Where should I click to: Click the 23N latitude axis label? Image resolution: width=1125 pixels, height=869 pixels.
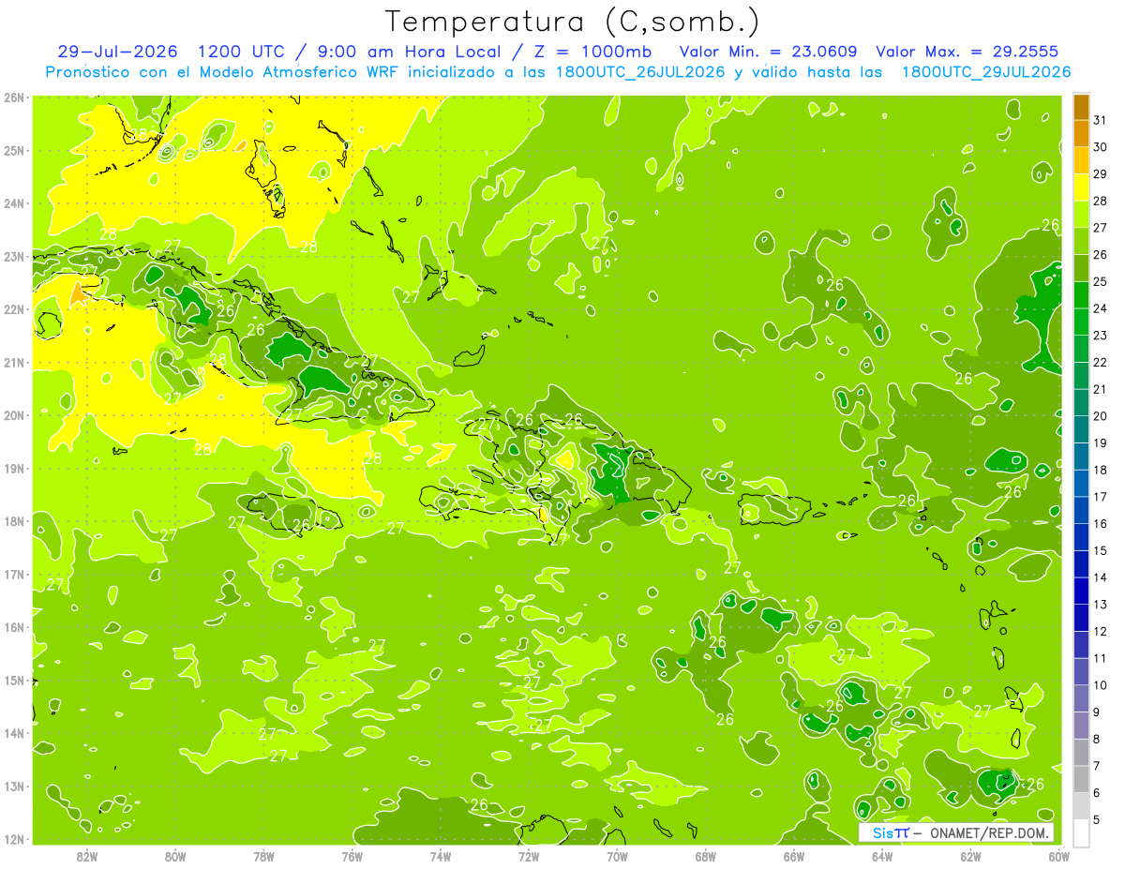[x=14, y=256]
